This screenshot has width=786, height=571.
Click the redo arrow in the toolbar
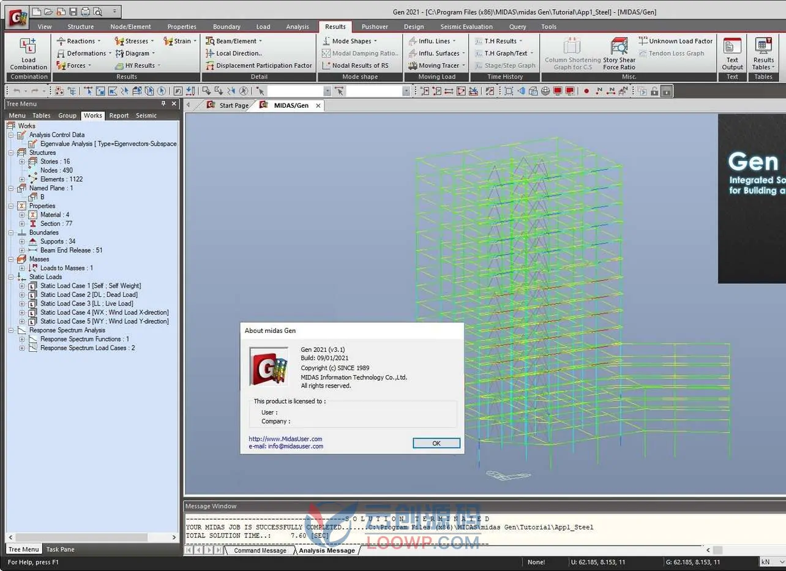pyautogui.click(x=35, y=91)
